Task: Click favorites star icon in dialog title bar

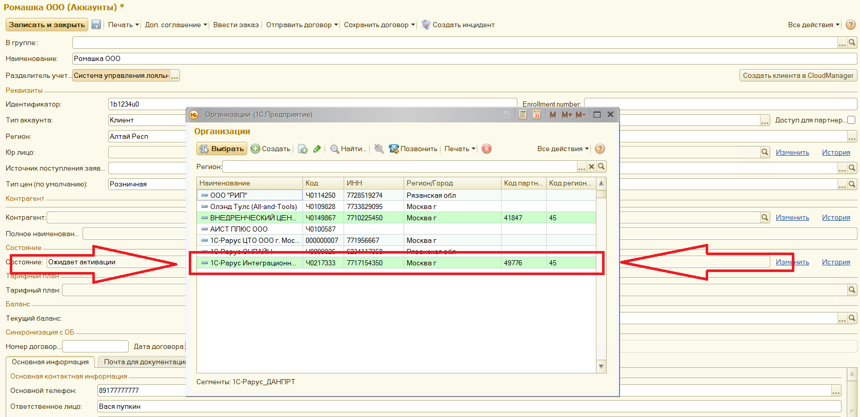Action: (507, 115)
